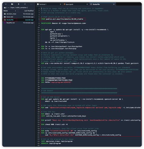Image resolution: width=144 pixels, height=149 pixels.
Task: Sort files by Name column
Action: [x=5, y=11]
